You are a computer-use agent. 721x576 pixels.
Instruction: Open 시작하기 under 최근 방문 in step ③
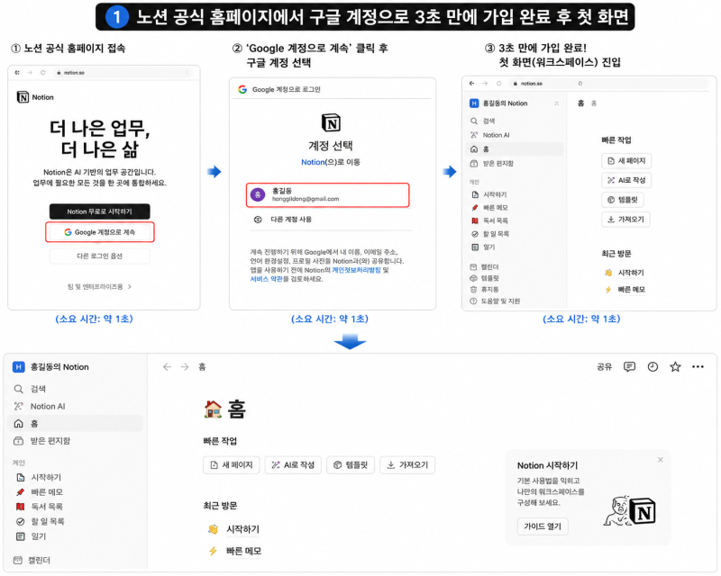coord(625,273)
